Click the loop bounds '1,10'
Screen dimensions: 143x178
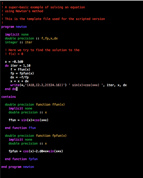[27, 66]
